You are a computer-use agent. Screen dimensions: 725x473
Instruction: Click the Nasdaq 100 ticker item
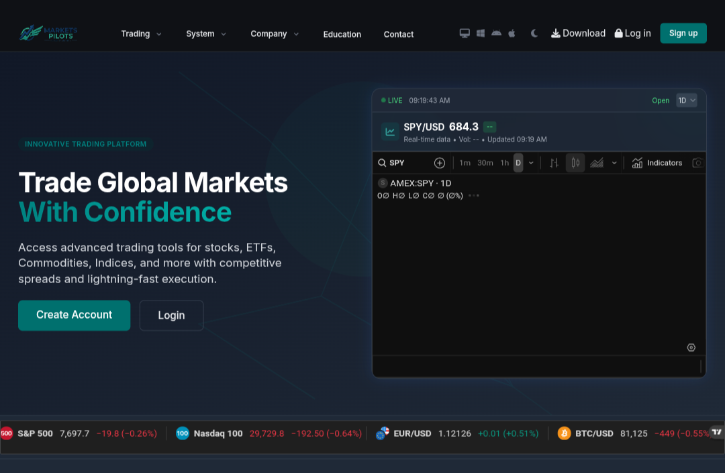click(269, 433)
